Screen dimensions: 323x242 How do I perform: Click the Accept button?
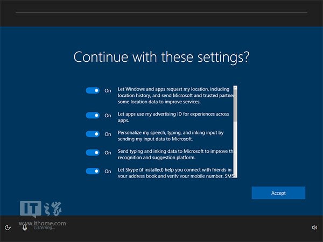tap(278, 193)
